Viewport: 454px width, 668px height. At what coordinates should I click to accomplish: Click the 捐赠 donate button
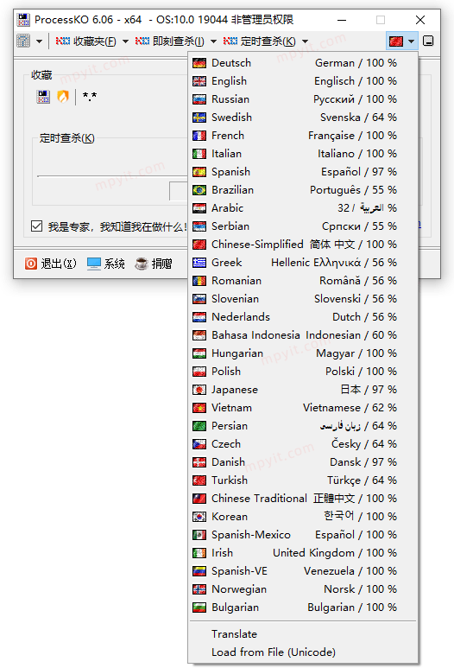pyautogui.click(x=154, y=264)
